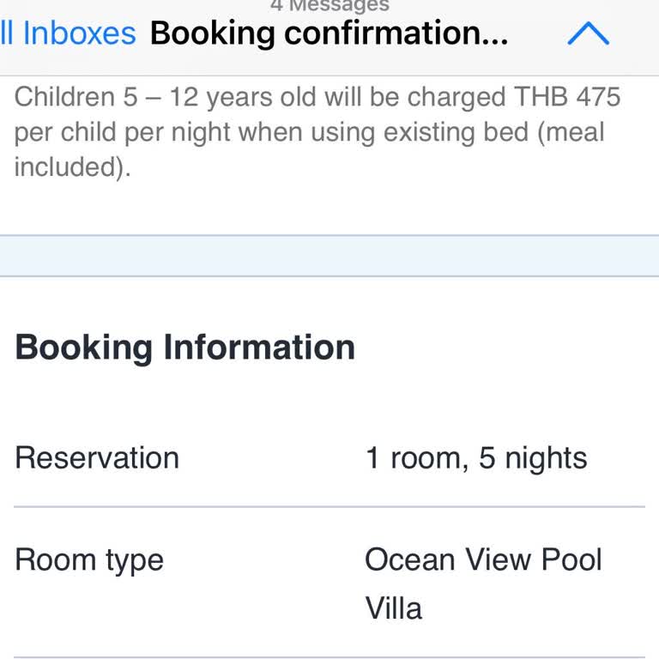
Task: Select the Reservation label
Action: (x=97, y=458)
